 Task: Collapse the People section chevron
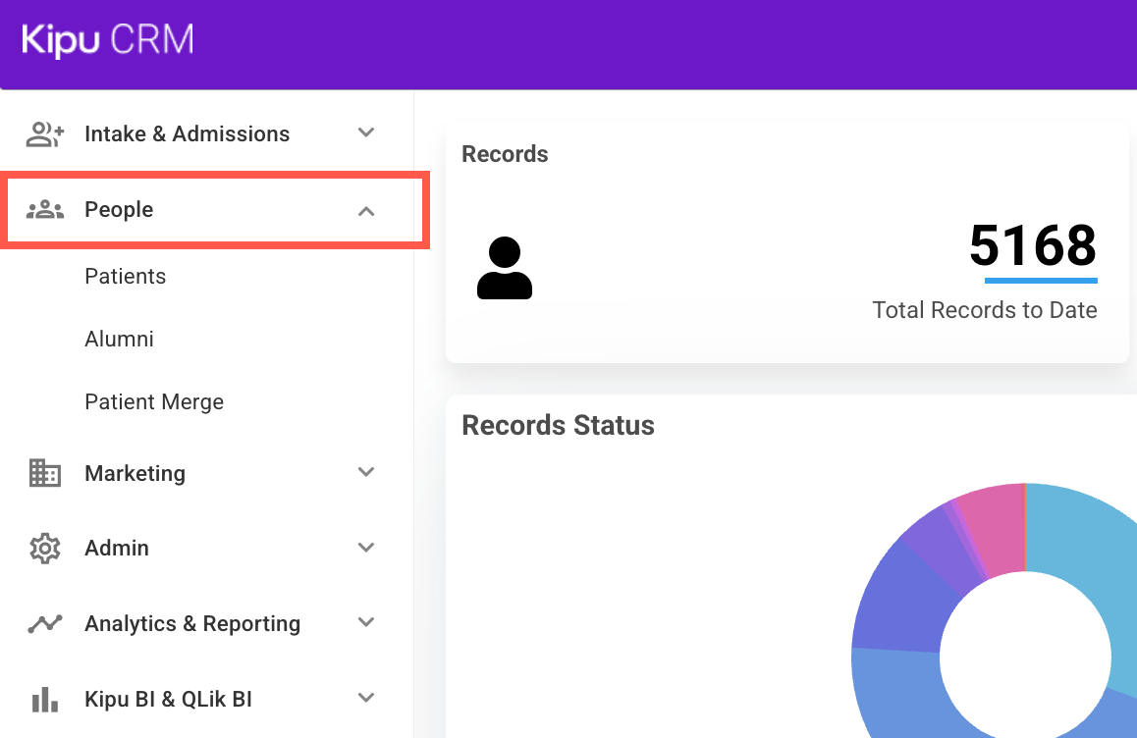tap(366, 211)
